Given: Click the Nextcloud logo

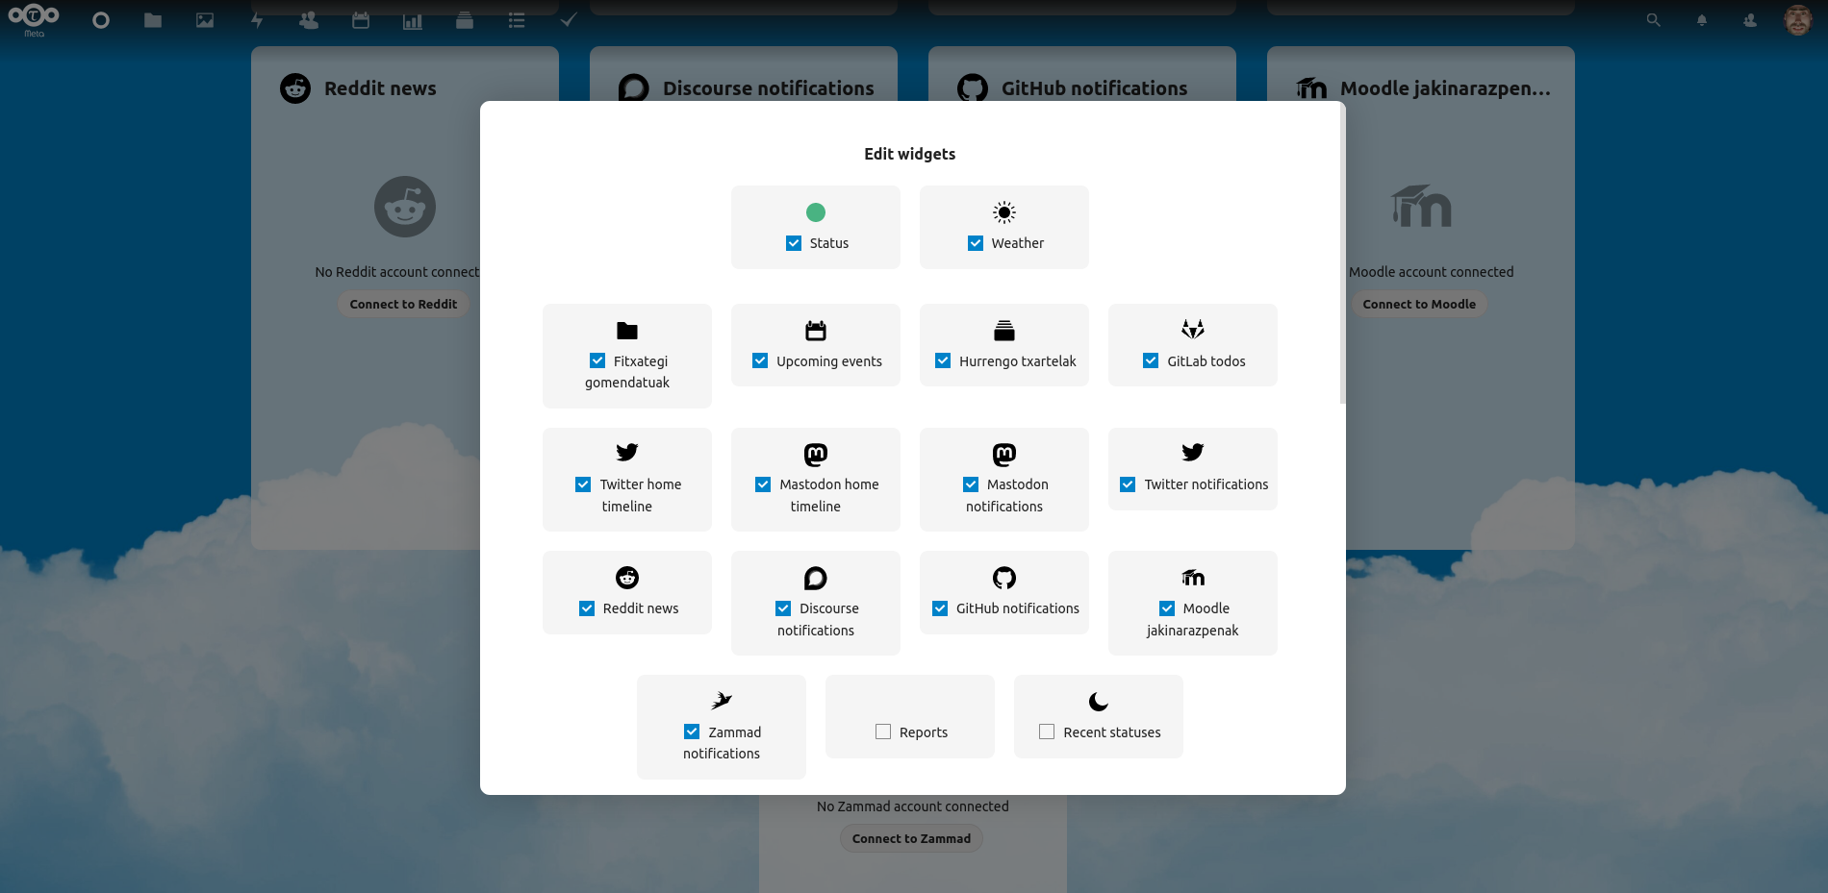Looking at the screenshot, I should pyautogui.click(x=34, y=17).
